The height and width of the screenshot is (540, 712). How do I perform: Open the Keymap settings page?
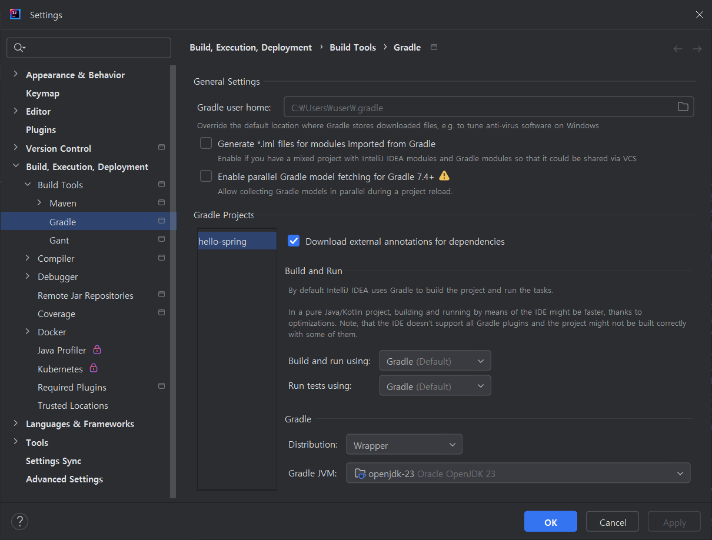(42, 93)
